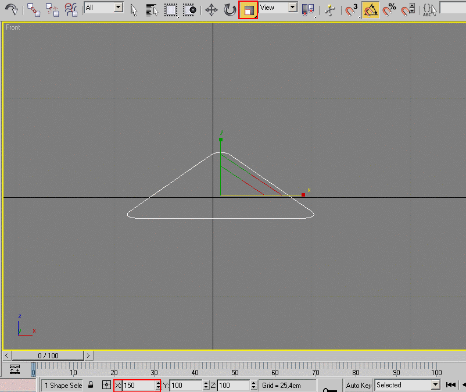Turn off the Angle Snap toggle

[371, 10]
